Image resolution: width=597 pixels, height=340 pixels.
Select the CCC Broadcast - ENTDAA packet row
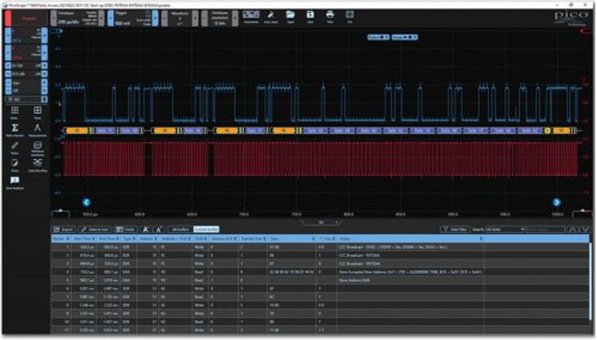(320, 263)
